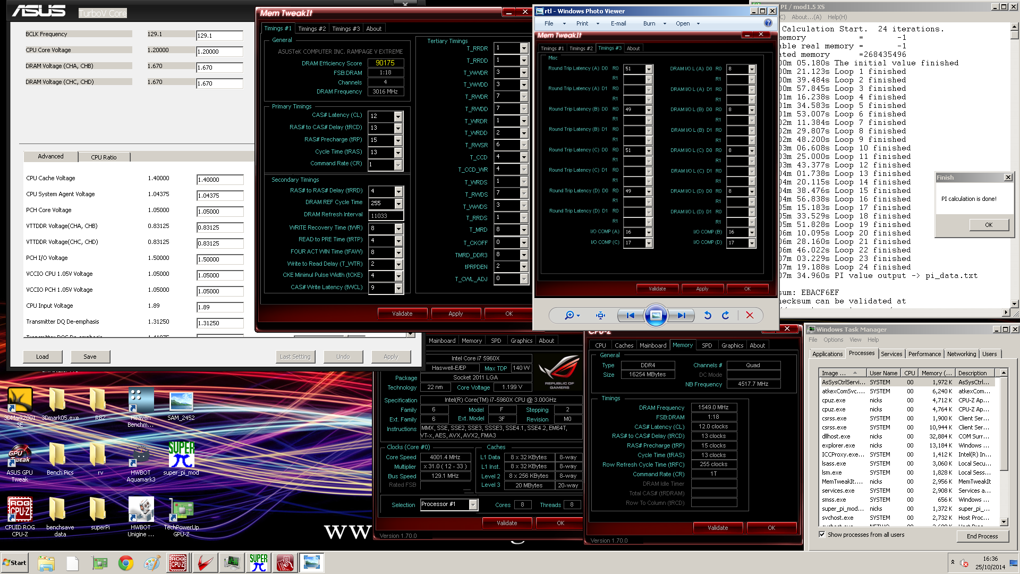Open the Caches tab in CPU-Z
The width and height of the screenshot is (1020, 574).
[x=624, y=345]
